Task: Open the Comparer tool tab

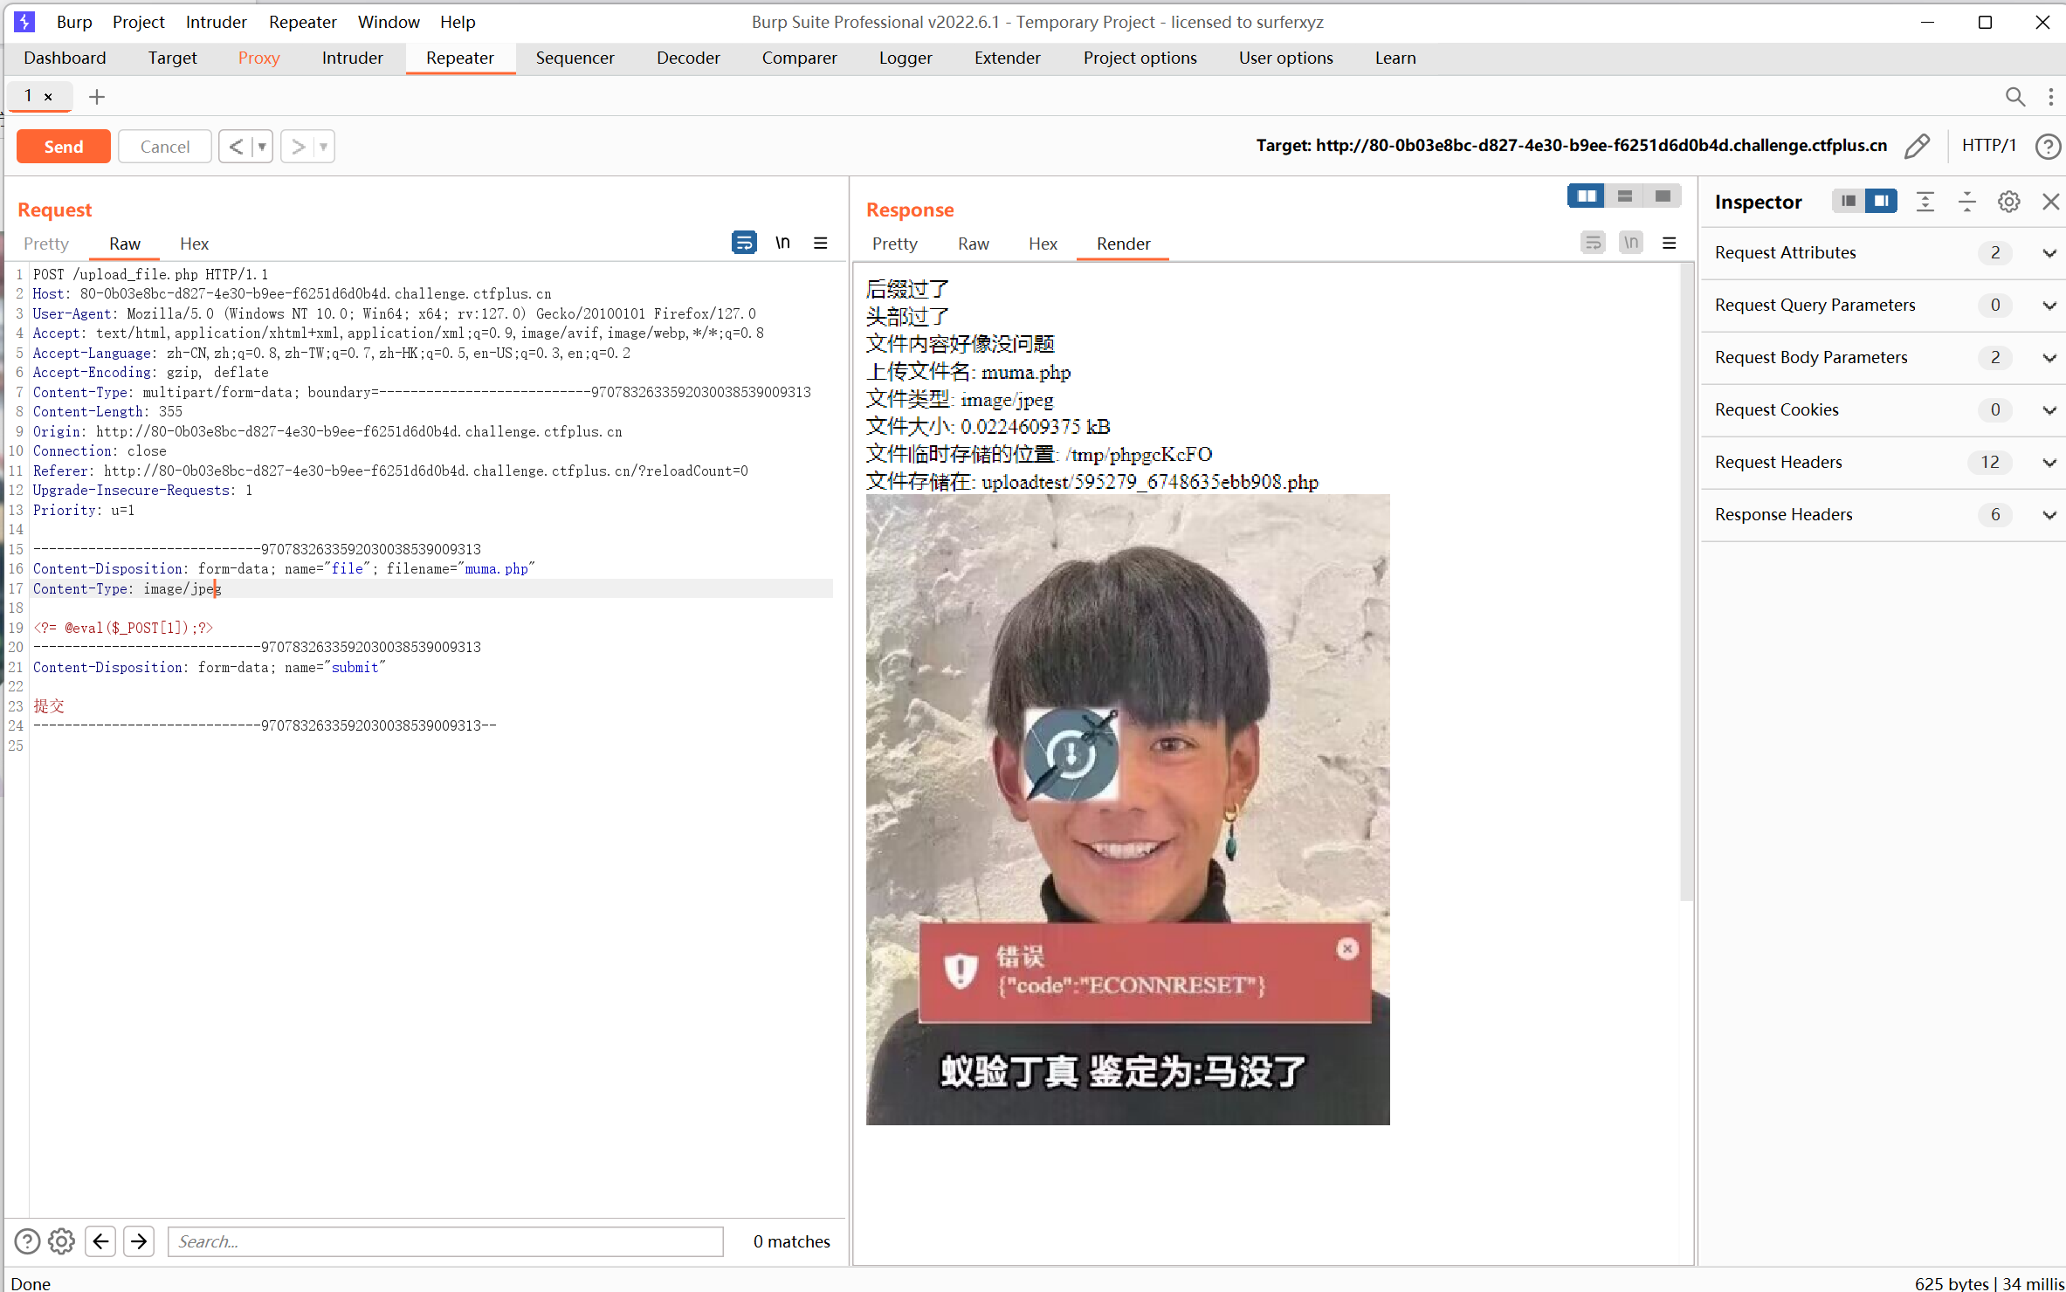Action: 799,58
